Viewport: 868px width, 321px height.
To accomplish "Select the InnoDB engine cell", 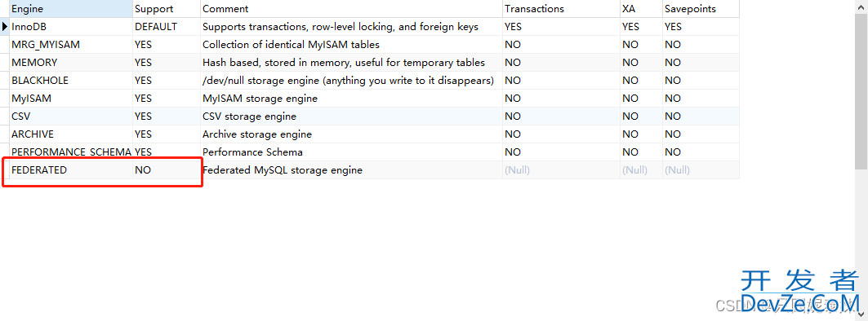I will click(71, 27).
